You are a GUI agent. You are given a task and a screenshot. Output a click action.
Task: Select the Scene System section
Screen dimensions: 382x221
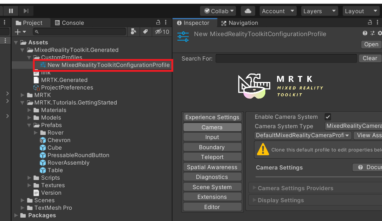click(212, 187)
